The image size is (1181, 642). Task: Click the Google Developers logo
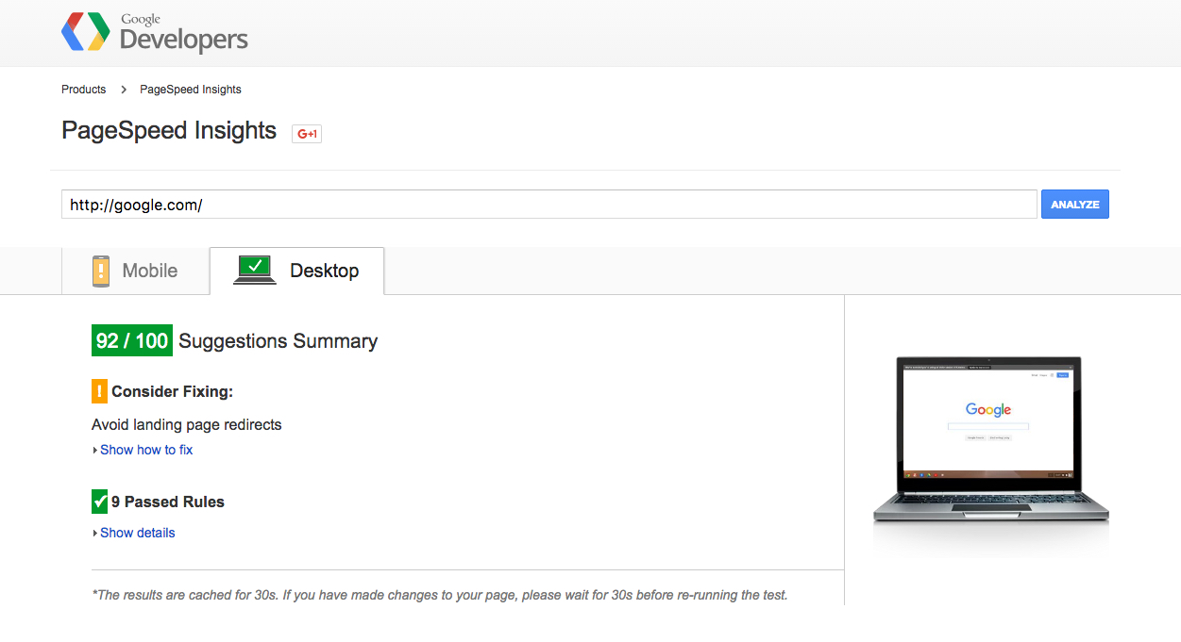click(154, 32)
